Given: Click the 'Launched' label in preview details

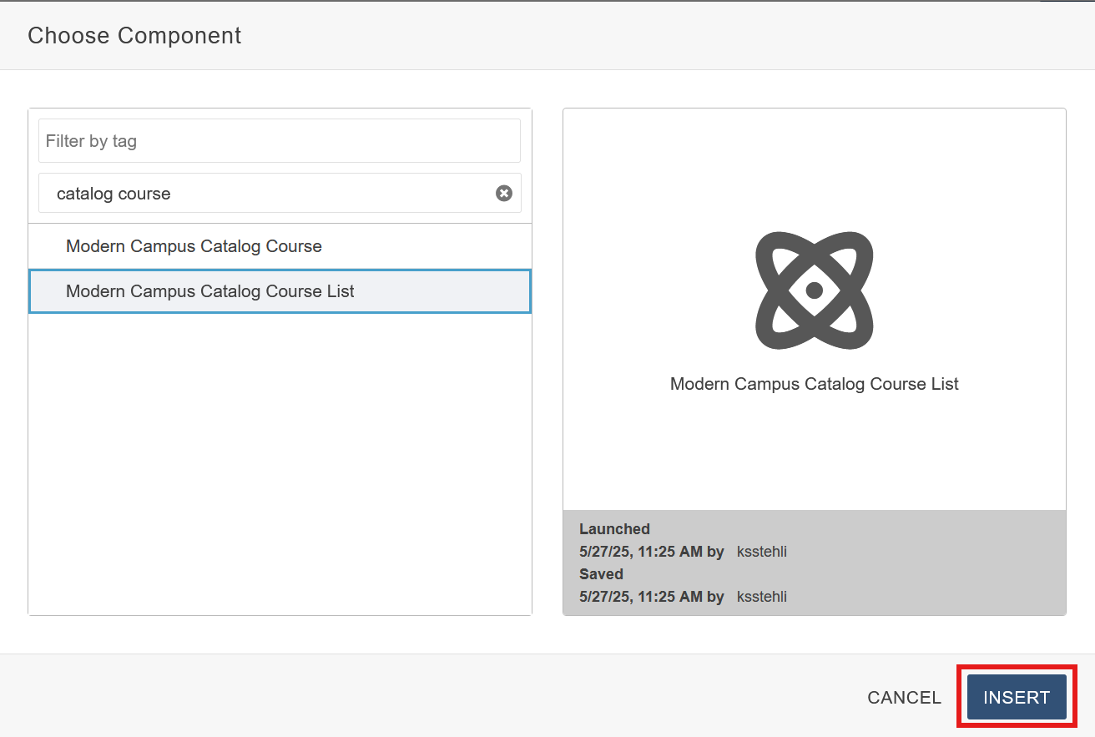Looking at the screenshot, I should (614, 529).
